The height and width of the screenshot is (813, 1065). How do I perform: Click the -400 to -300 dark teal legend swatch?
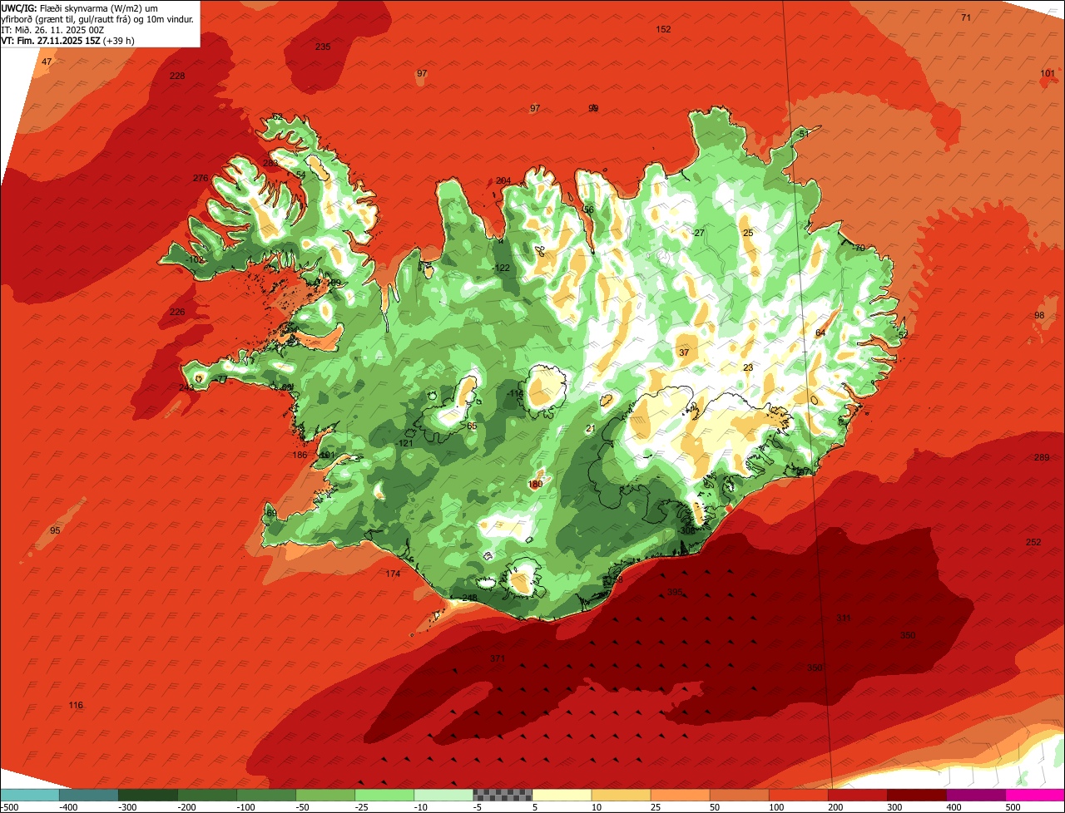[89, 795]
